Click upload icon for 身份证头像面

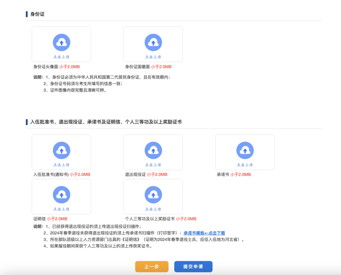click(61, 42)
